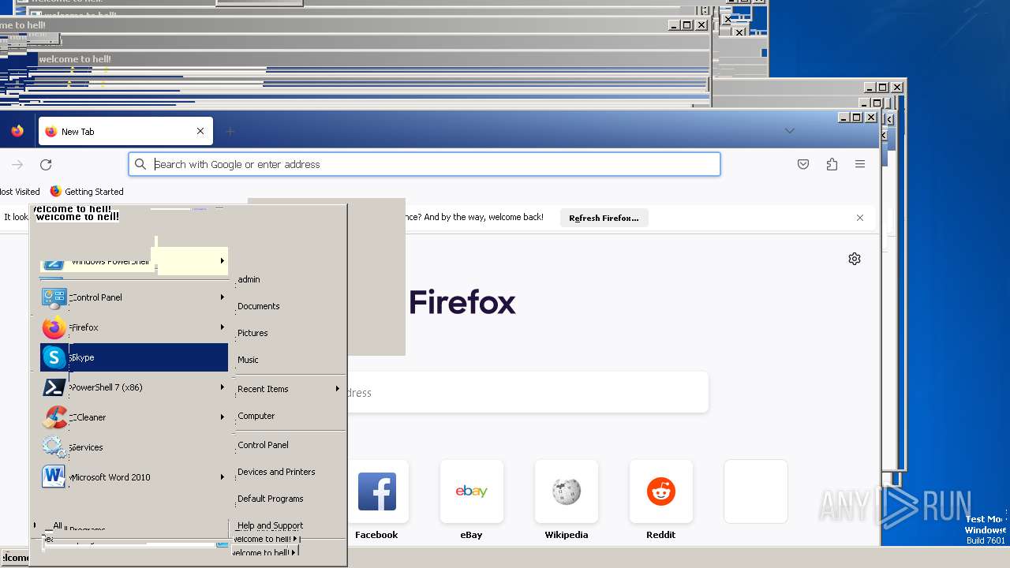The image size is (1010, 568).
Task: Open Devices and Printers
Action: click(x=276, y=472)
